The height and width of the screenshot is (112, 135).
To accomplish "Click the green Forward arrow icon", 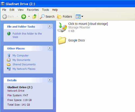I will (23, 16).
